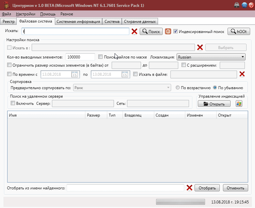Enable Включить remote server checkbox
Image resolution: width=255 pixels, height=208 pixels.
(x=13, y=103)
